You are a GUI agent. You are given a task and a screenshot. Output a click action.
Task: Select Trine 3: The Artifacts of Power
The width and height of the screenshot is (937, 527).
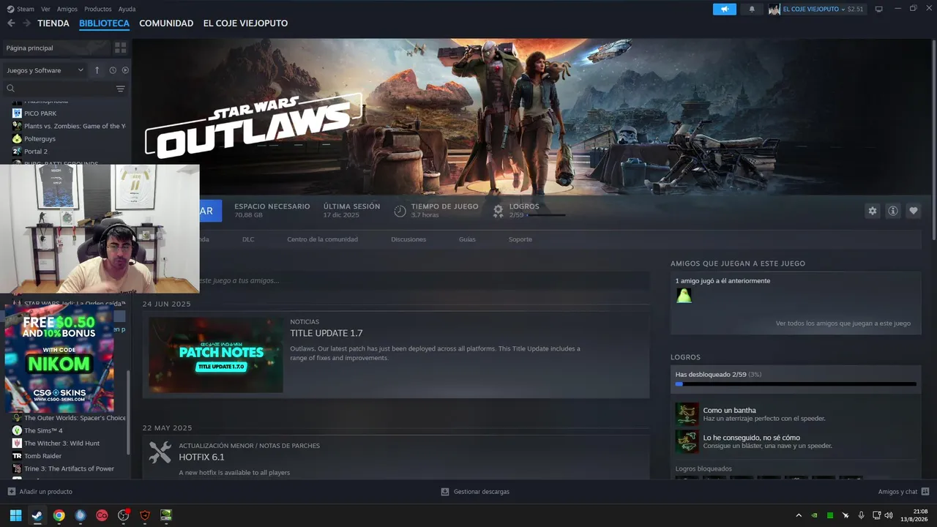pos(70,468)
